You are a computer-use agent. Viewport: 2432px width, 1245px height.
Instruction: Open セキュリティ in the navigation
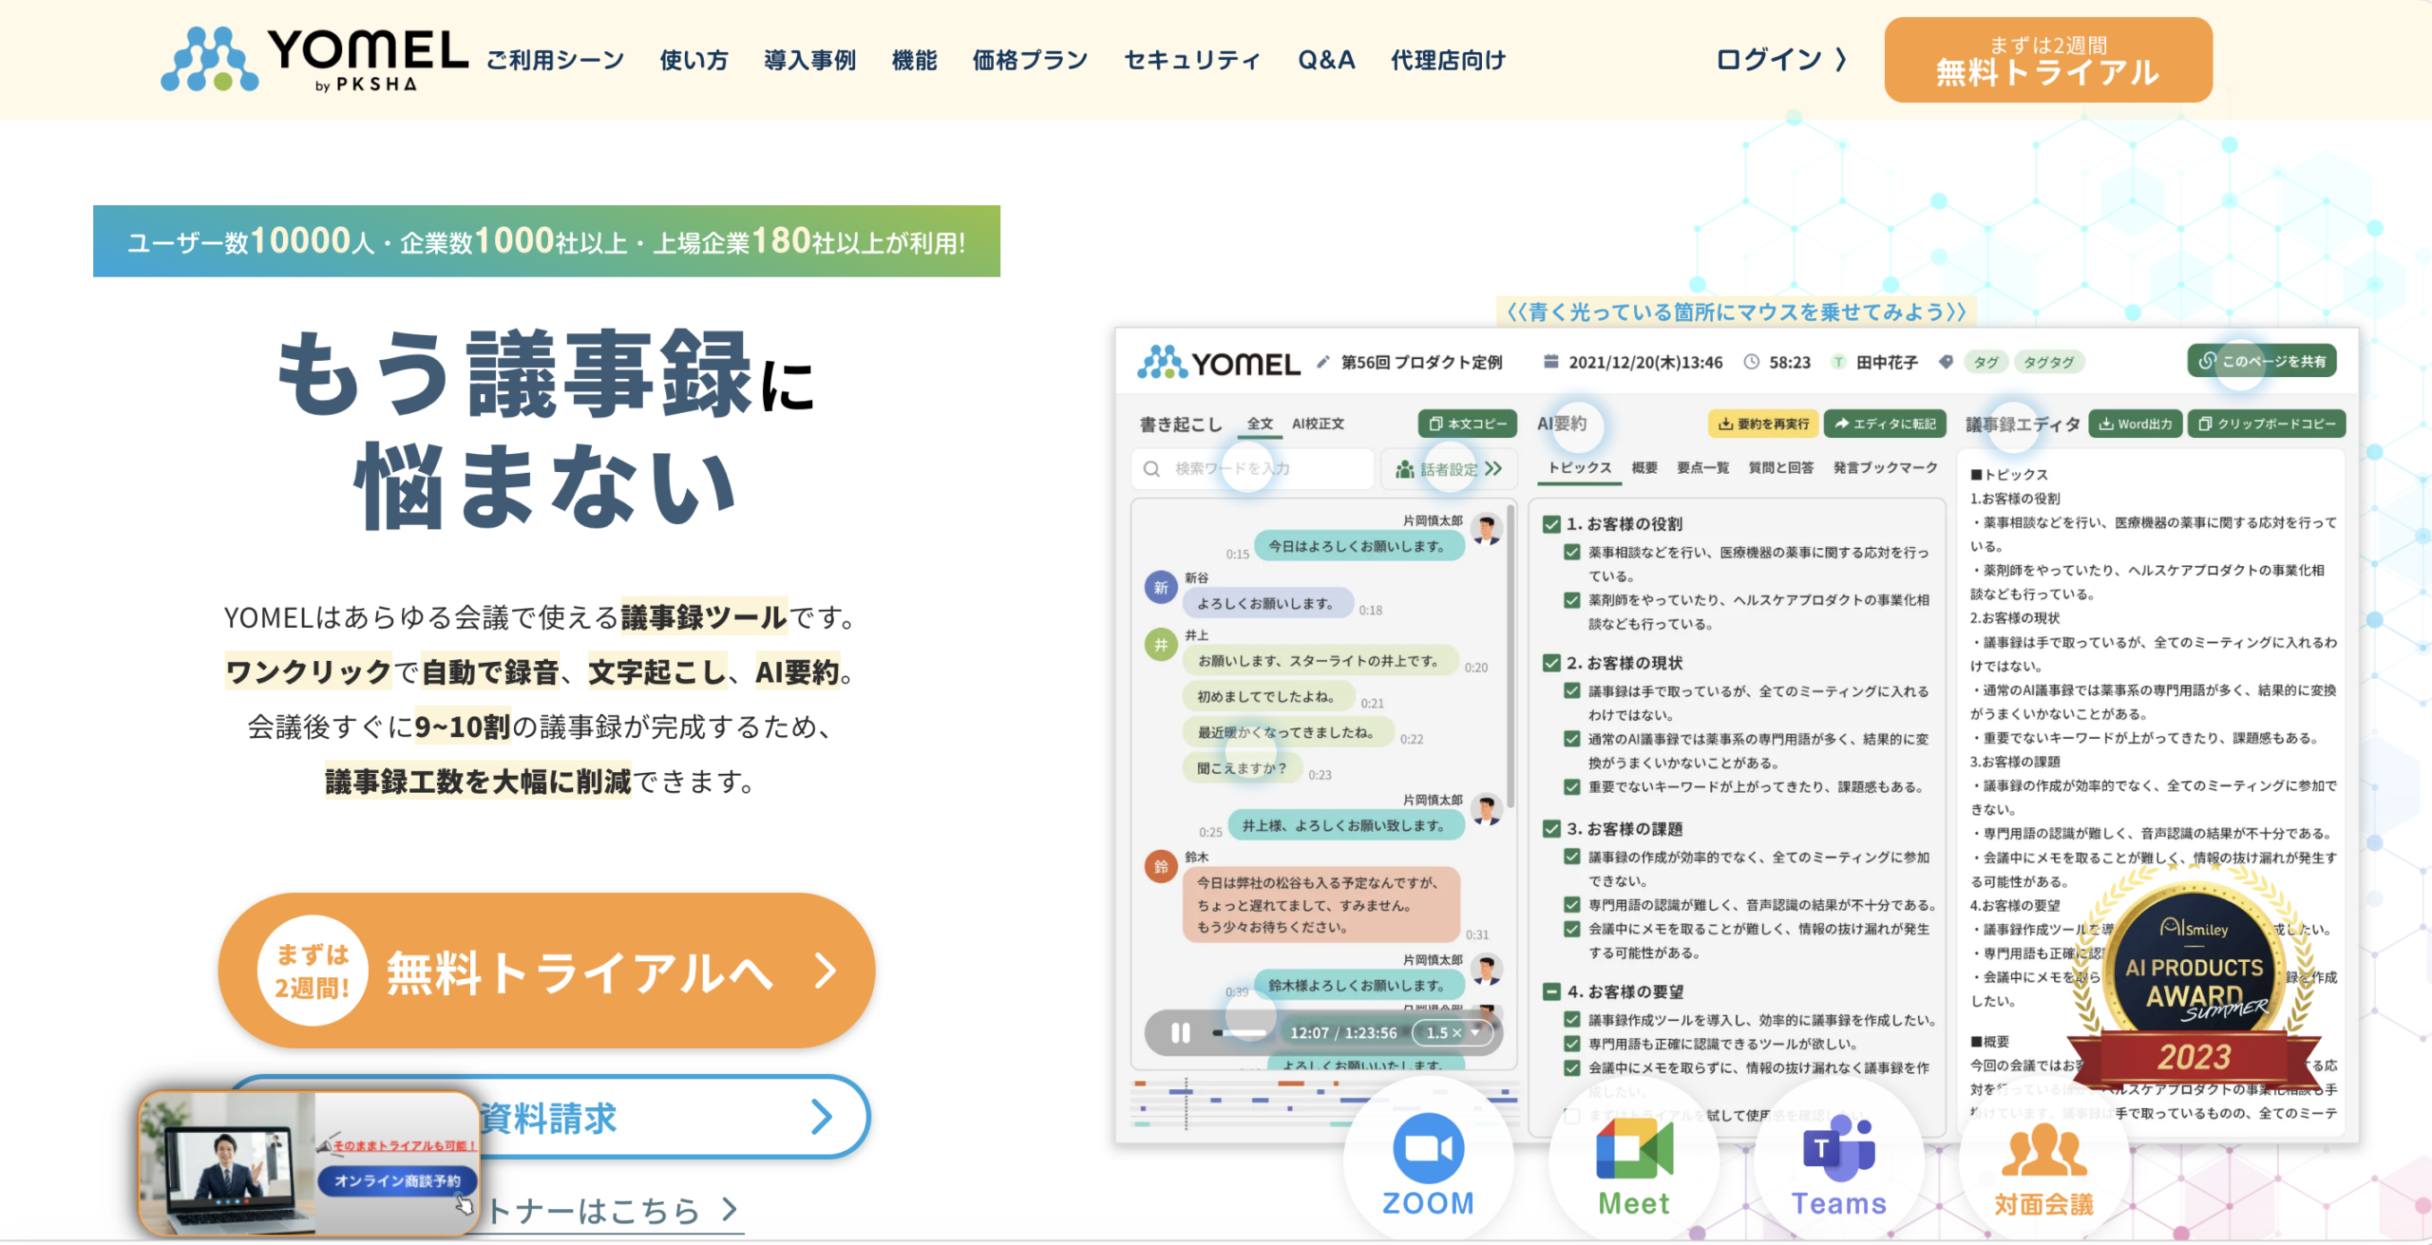pyautogui.click(x=1192, y=60)
